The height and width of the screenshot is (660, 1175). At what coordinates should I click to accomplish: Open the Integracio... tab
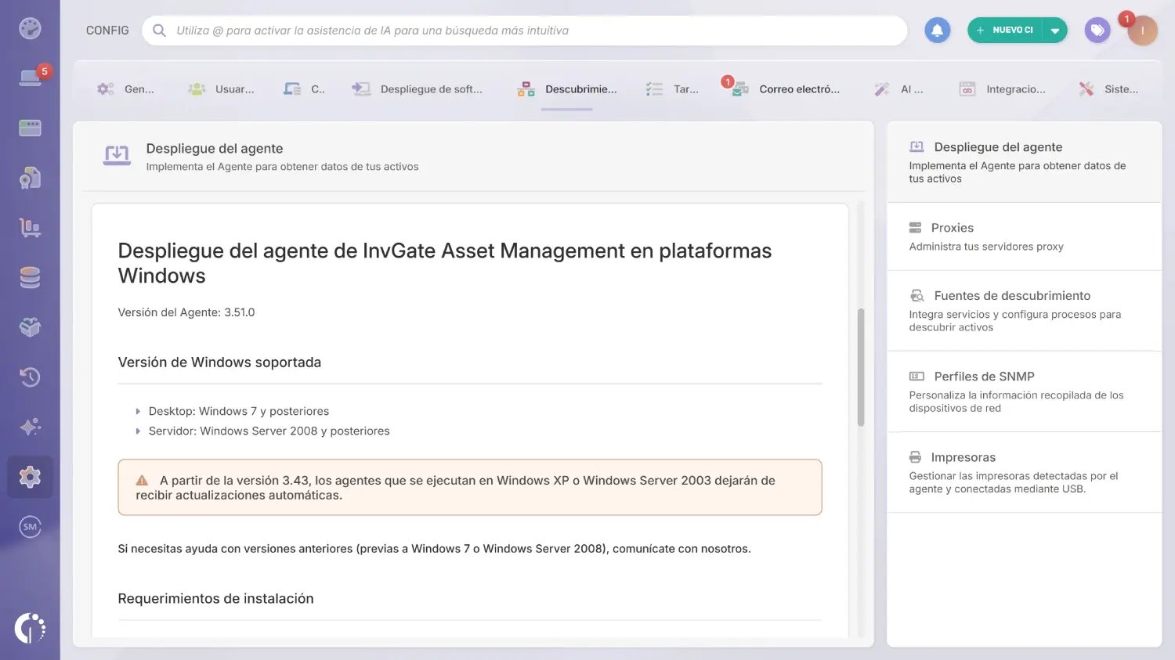point(1003,89)
